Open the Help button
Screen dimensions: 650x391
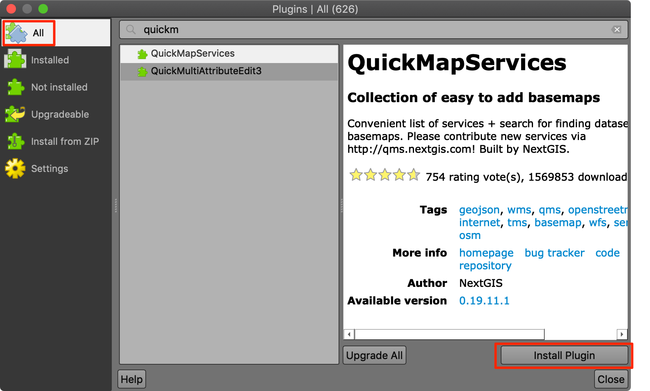point(132,379)
